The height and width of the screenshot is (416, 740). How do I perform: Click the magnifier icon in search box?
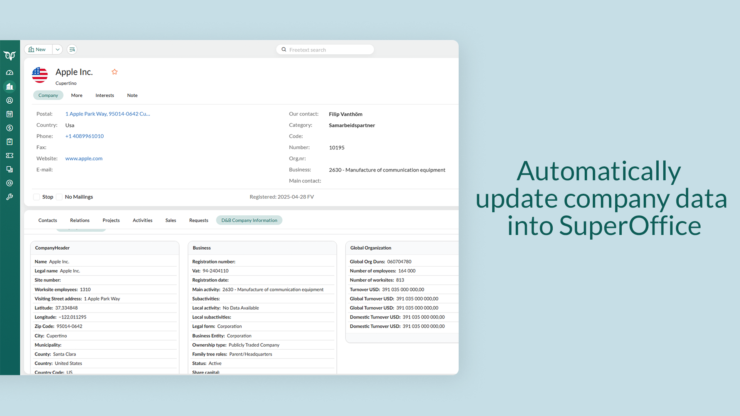coord(284,49)
